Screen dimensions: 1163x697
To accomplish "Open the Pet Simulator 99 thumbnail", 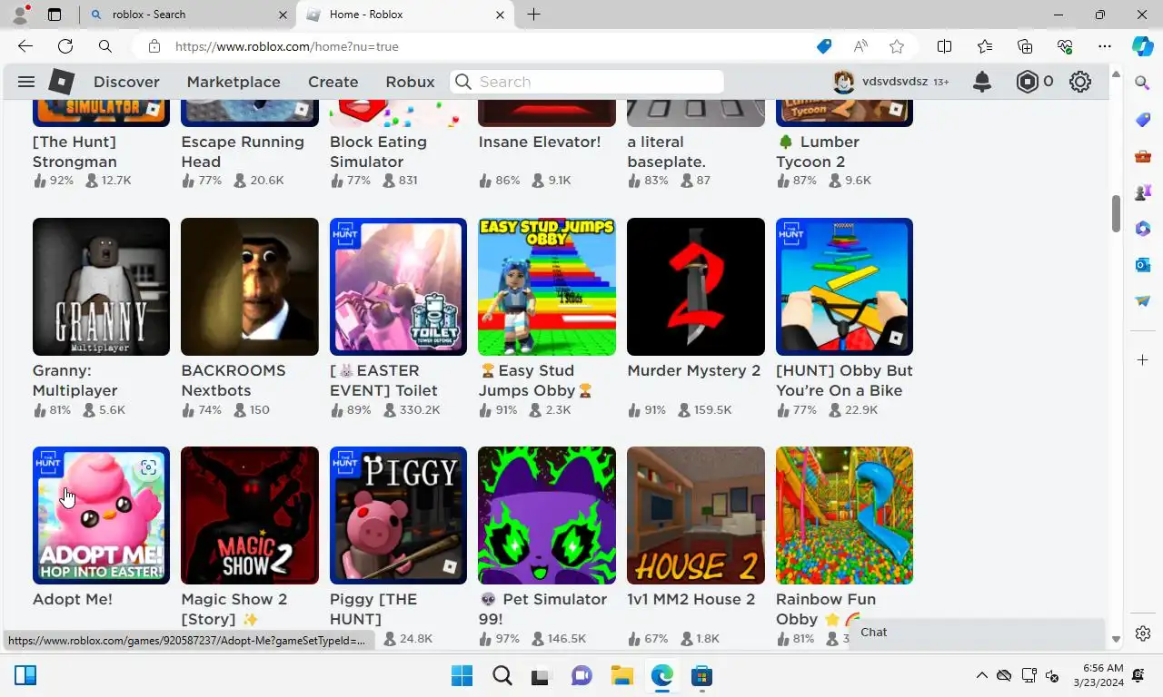I will click(x=547, y=515).
